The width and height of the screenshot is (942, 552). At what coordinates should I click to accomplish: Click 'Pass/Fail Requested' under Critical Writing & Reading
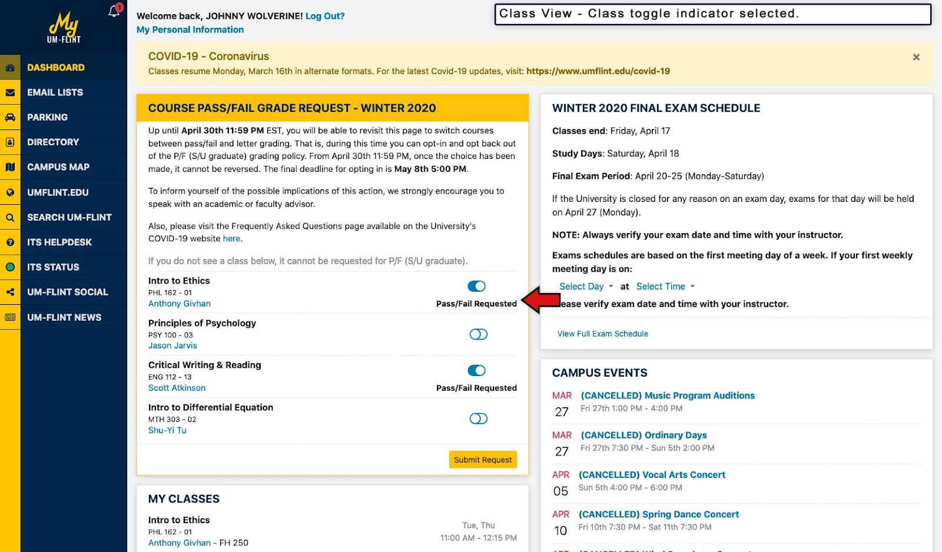coord(476,388)
